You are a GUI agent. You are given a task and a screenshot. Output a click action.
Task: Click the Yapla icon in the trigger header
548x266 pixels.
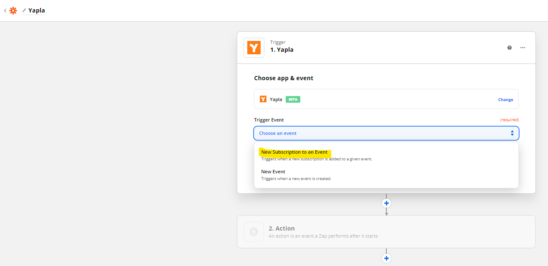[254, 47]
